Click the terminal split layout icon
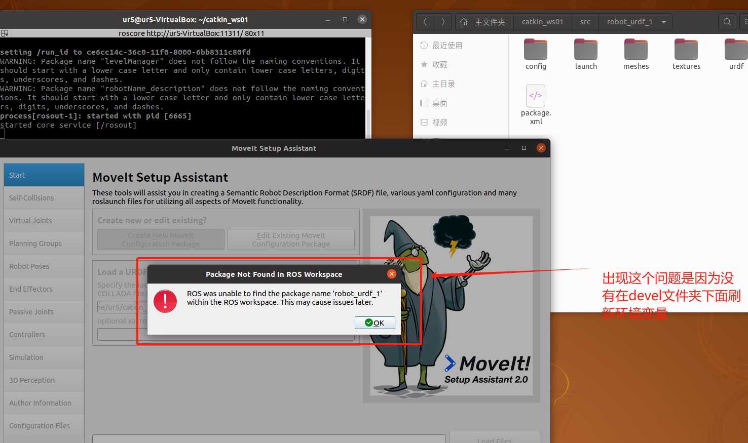 (5, 33)
